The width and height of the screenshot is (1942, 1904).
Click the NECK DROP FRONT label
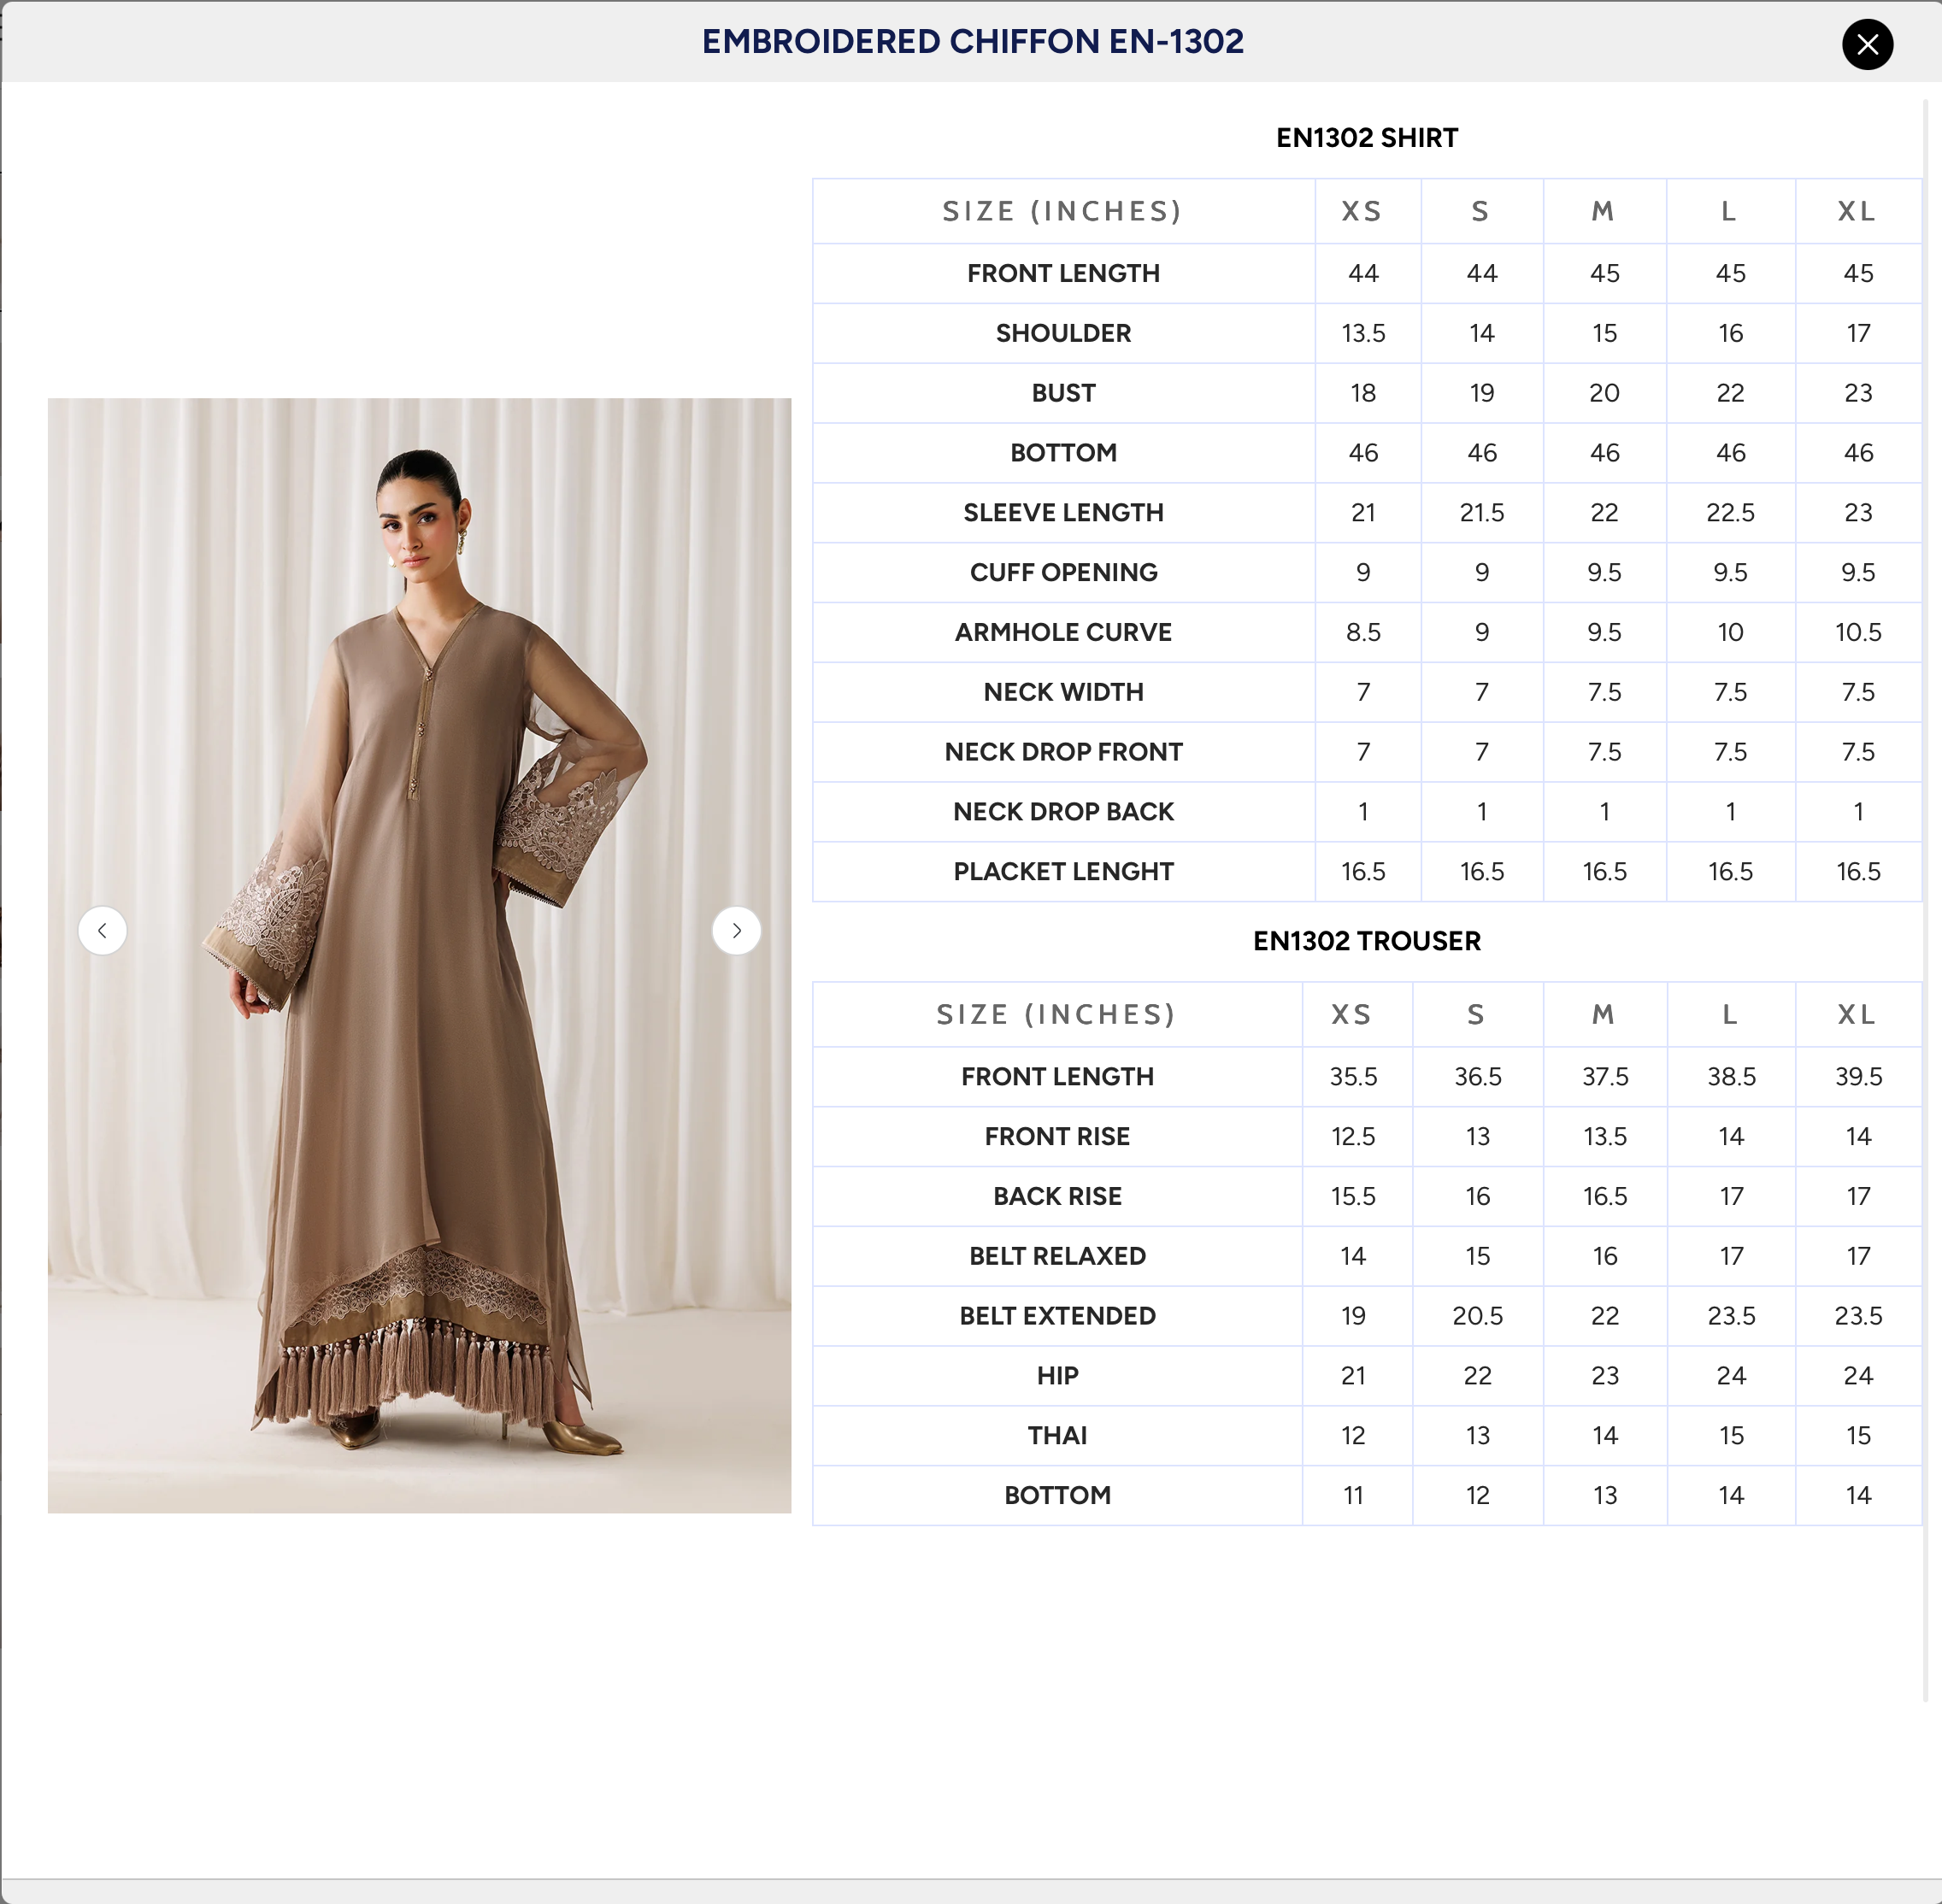point(1063,752)
